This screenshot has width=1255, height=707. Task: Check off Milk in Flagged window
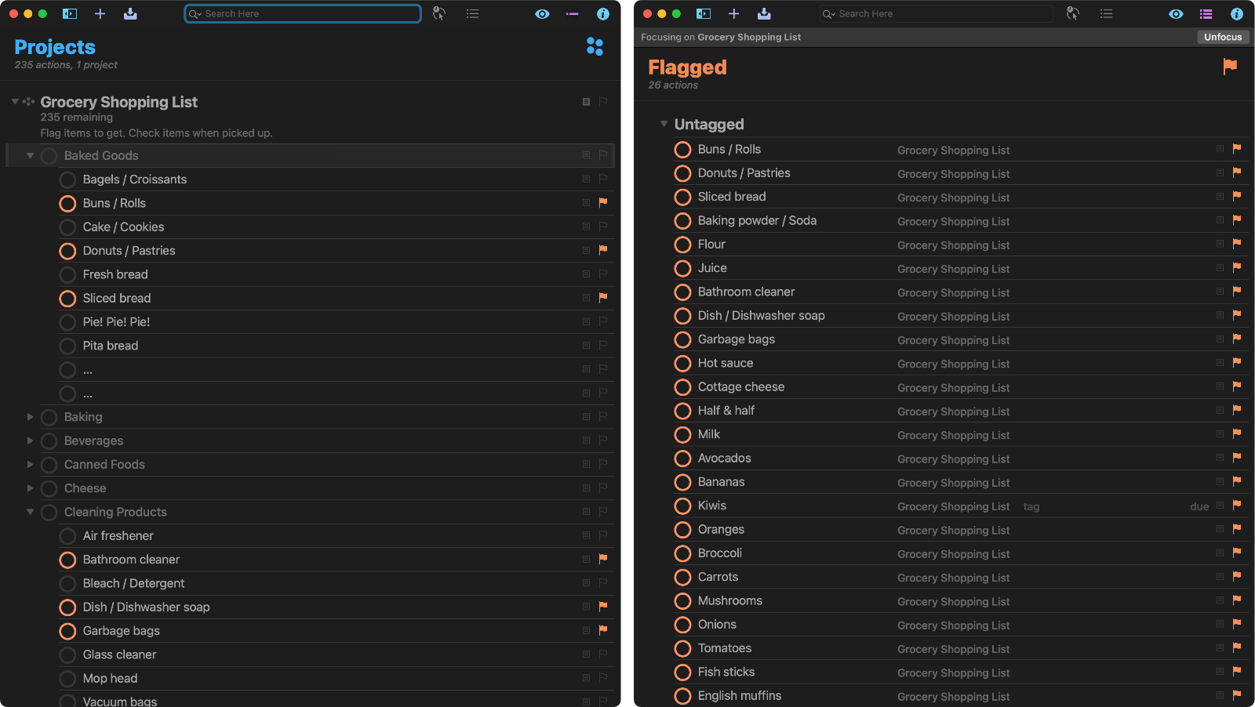683,434
